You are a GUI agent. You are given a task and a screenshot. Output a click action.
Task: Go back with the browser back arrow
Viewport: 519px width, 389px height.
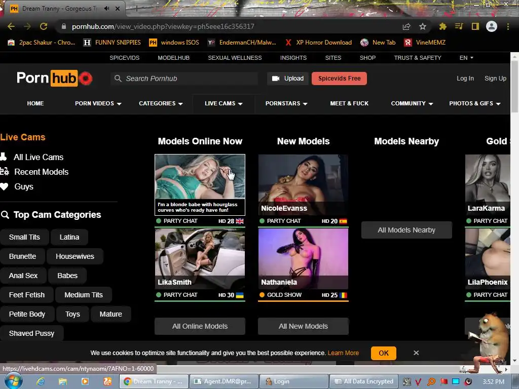click(x=11, y=26)
